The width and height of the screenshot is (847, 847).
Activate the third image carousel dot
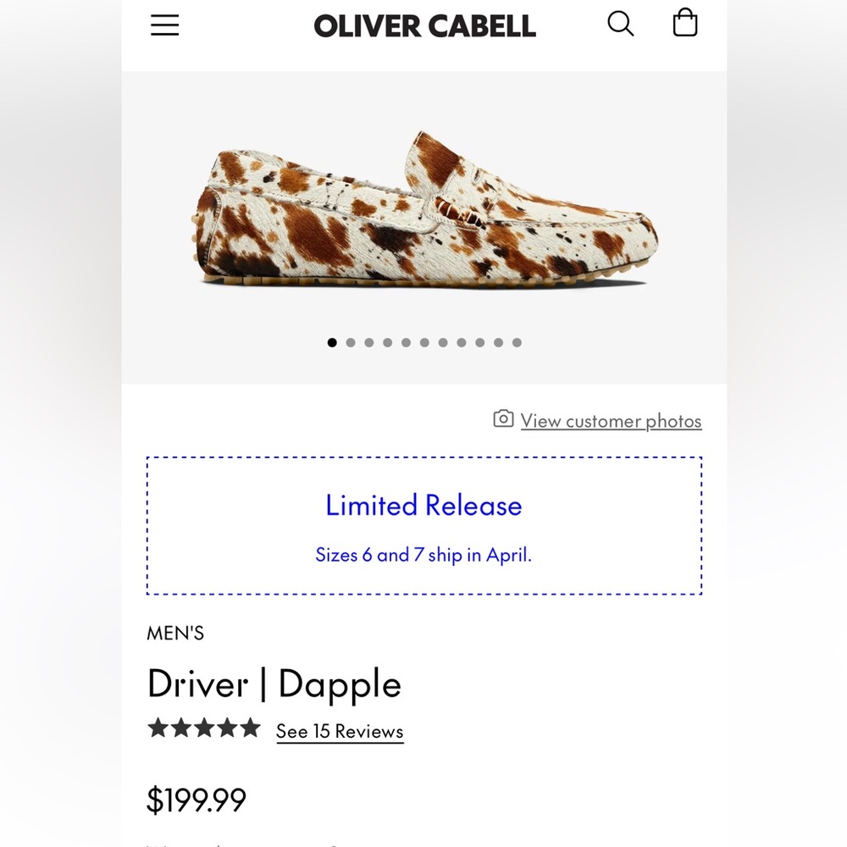tap(368, 342)
